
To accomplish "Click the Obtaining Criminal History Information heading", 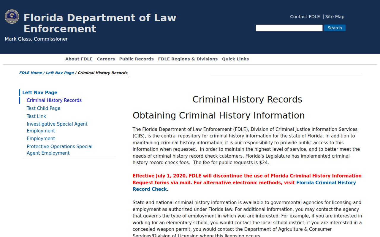I will [219, 116].
